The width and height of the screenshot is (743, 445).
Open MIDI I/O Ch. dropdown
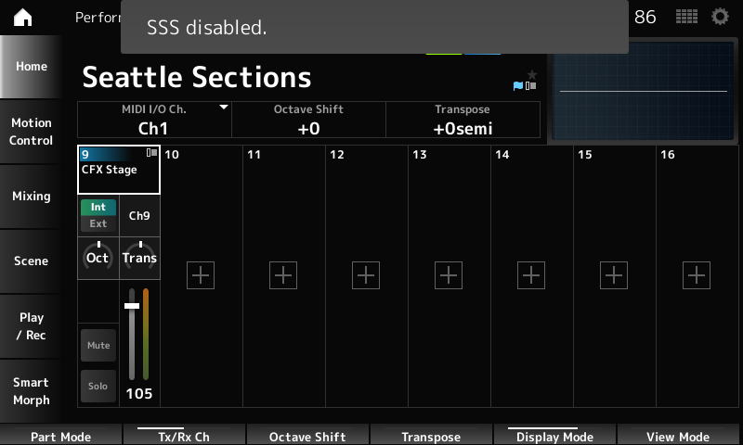[x=154, y=120]
